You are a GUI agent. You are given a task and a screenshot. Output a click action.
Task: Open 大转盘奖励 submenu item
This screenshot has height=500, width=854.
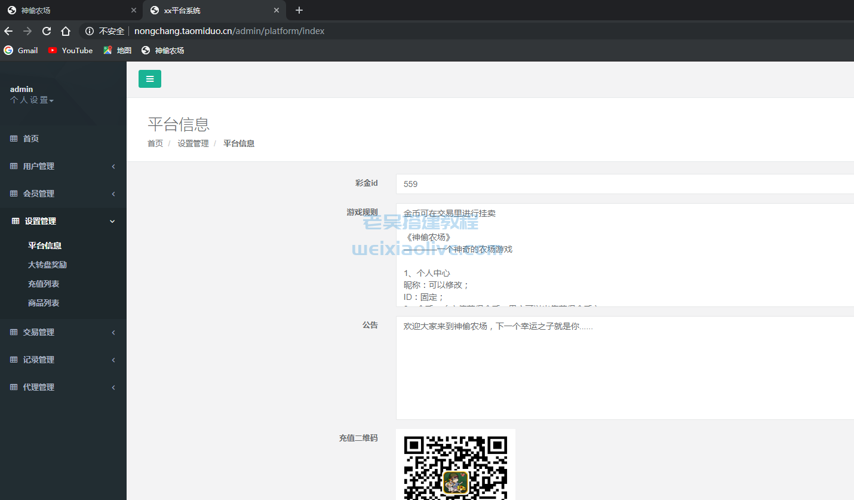(47, 265)
